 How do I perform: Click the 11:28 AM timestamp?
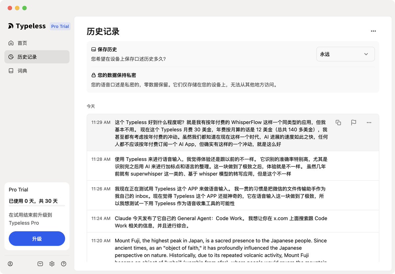tap(101, 159)
